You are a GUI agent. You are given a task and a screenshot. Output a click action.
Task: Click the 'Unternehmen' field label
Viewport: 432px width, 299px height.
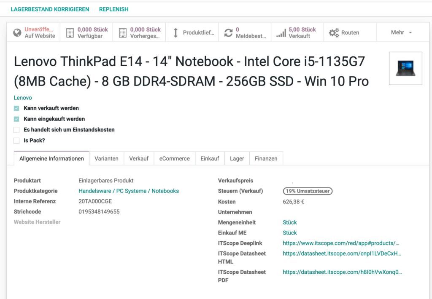[x=235, y=212]
